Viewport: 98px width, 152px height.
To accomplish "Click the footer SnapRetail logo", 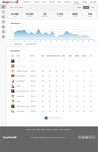I will 10,137.
